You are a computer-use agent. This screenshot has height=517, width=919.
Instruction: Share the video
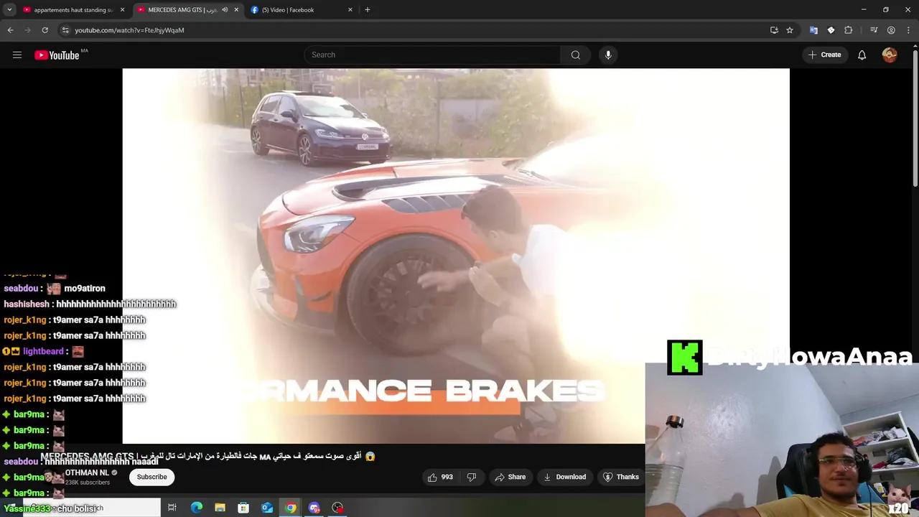click(x=510, y=477)
